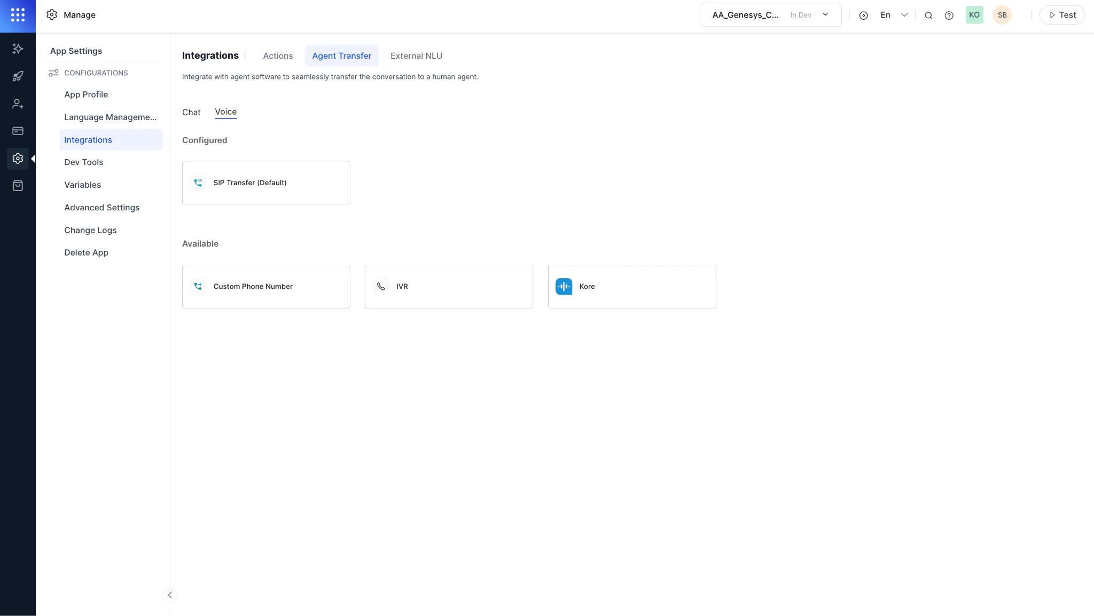
Task: Select the settings gear in left sidebar
Action: [x=18, y=158]
